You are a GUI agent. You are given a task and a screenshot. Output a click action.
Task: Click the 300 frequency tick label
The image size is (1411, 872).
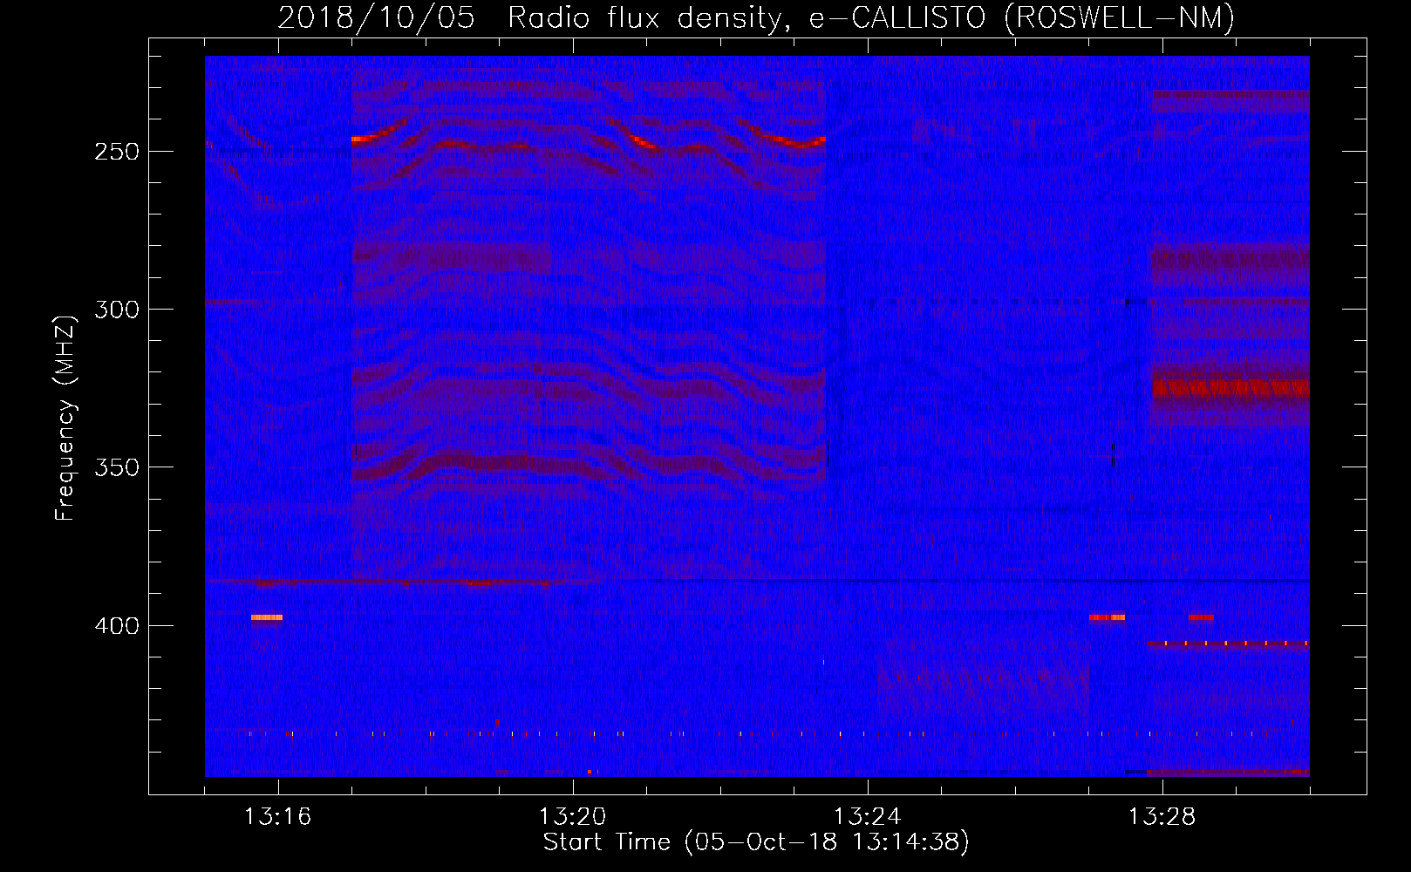pyautogui.click(x=117, y=310)
